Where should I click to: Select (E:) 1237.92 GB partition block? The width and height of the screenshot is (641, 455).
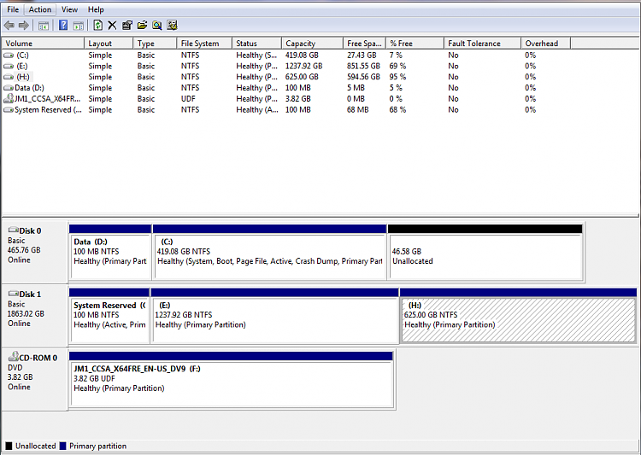275,315
